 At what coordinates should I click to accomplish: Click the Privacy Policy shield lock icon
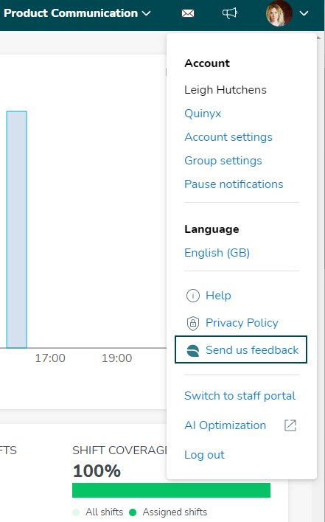(193, 323)
